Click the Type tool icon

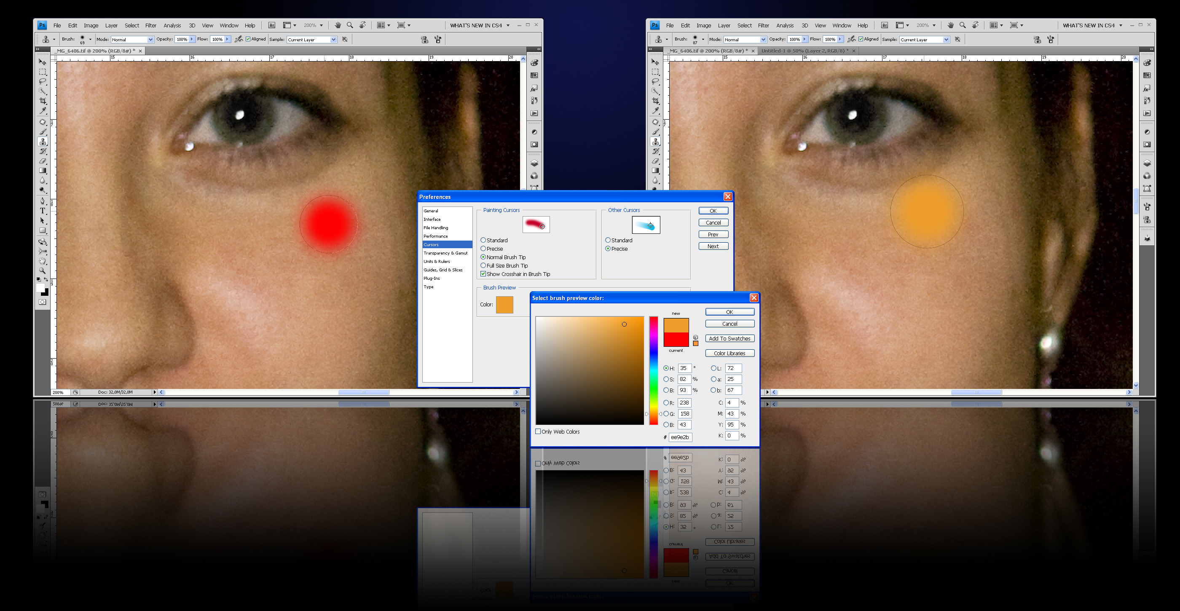(43, 211)
